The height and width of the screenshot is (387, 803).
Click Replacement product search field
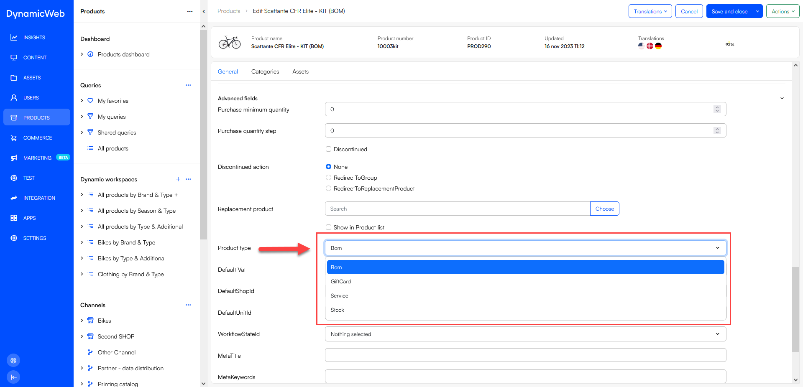(458, 209)
